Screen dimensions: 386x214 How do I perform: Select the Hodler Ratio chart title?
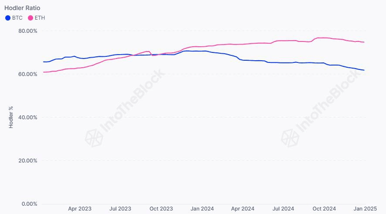(x=22, y=8)
